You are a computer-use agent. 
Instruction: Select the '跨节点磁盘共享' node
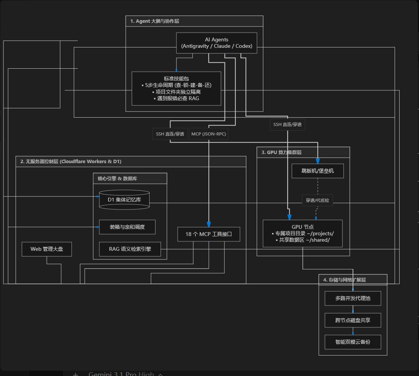click(x=353, y=320)
